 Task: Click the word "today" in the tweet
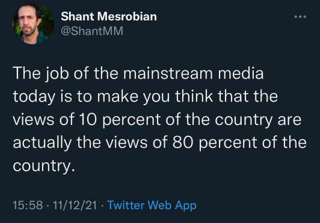click(x=34, y=96)
